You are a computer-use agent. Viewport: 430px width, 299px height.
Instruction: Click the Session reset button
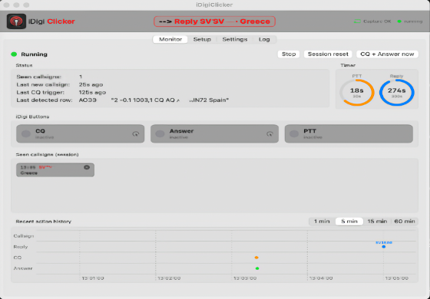click(328, 54)
